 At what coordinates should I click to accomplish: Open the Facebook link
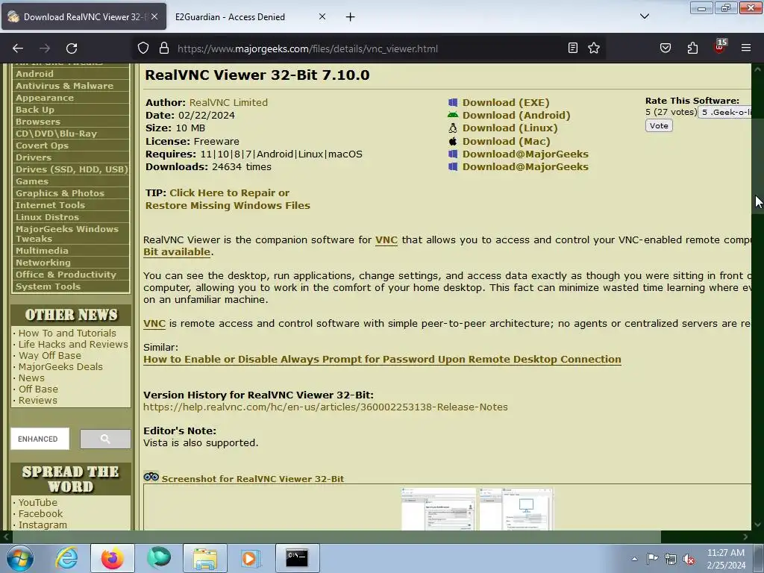tap(40, 513)
